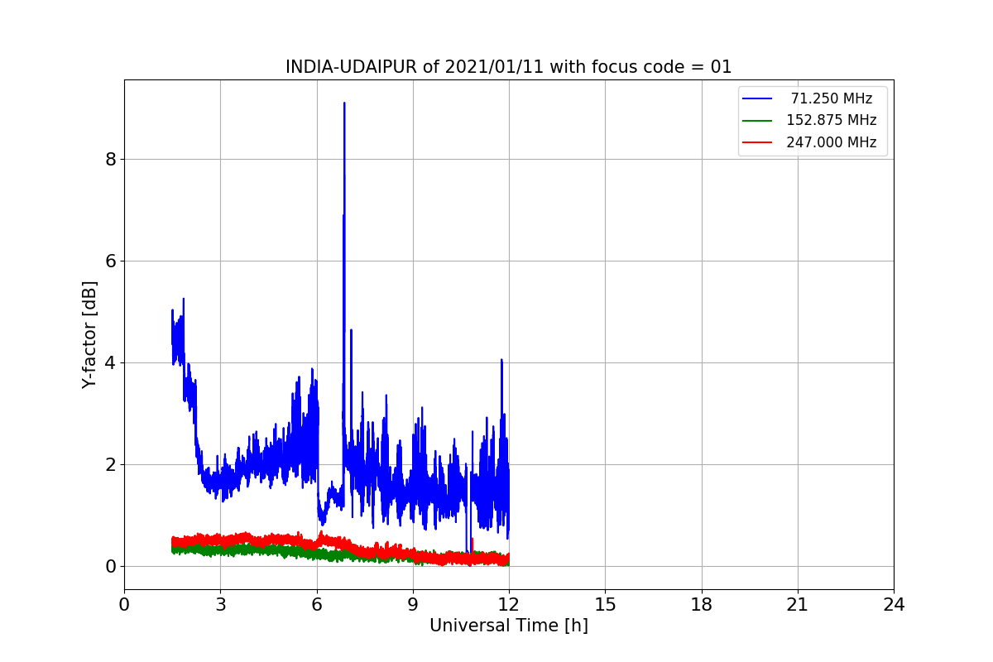Select the 247.000 MHz legend label
The height and width of the screenshot is (662, 993).
pos(831,142)
